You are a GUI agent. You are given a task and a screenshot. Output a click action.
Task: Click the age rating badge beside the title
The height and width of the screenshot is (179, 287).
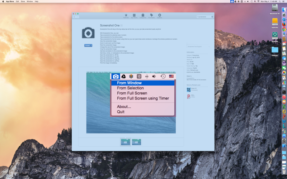[x=121, y=25]
